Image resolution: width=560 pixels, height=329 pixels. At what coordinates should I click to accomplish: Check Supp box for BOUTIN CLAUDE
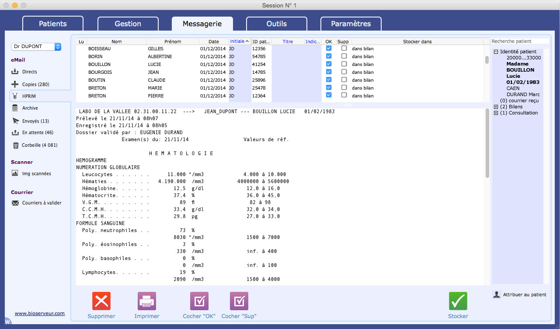tap(344, 80)
